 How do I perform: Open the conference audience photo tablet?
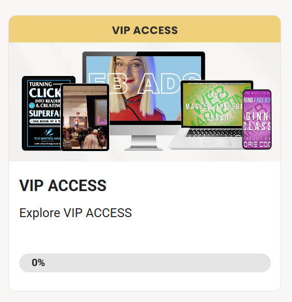pos(85,117)
